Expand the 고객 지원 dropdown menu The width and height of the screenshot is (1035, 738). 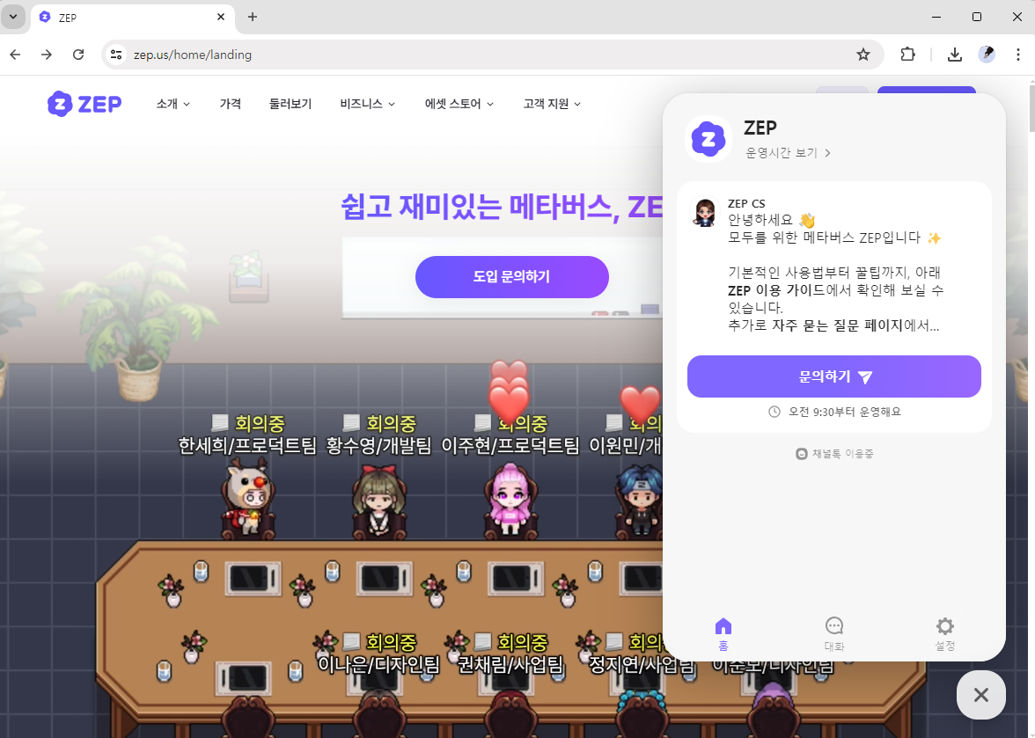[x=552, y=104]
